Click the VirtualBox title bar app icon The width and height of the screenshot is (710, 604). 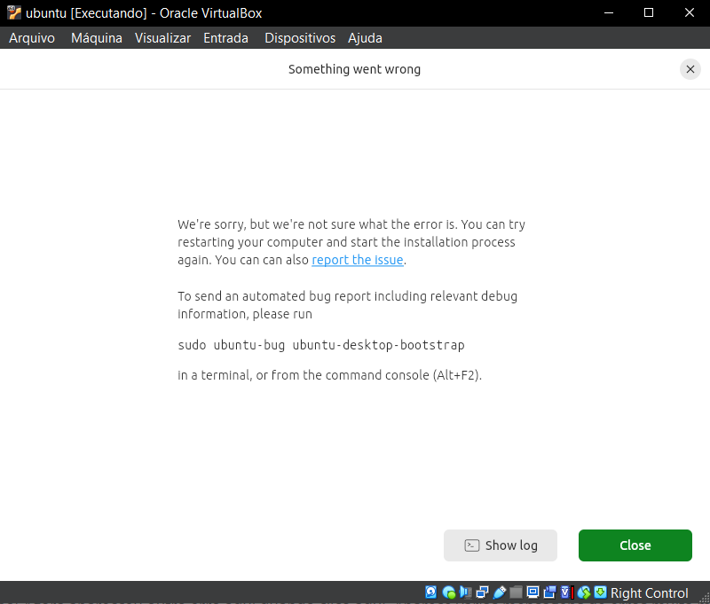click(x=14, y=12)
